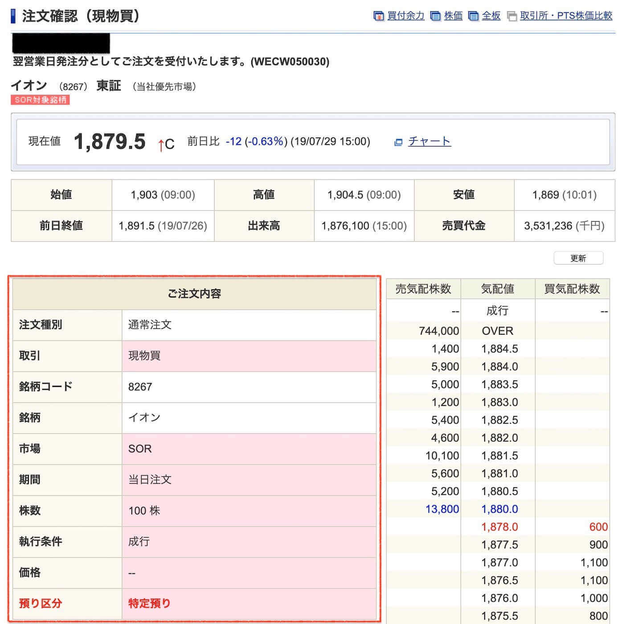
Task: Click the blue 13,800 ask quantity
Action: [x=442, y=509]
